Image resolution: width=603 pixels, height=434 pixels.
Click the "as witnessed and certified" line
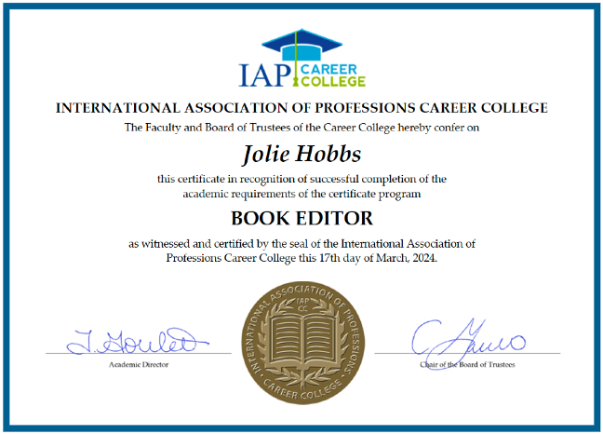pos(301,244)
